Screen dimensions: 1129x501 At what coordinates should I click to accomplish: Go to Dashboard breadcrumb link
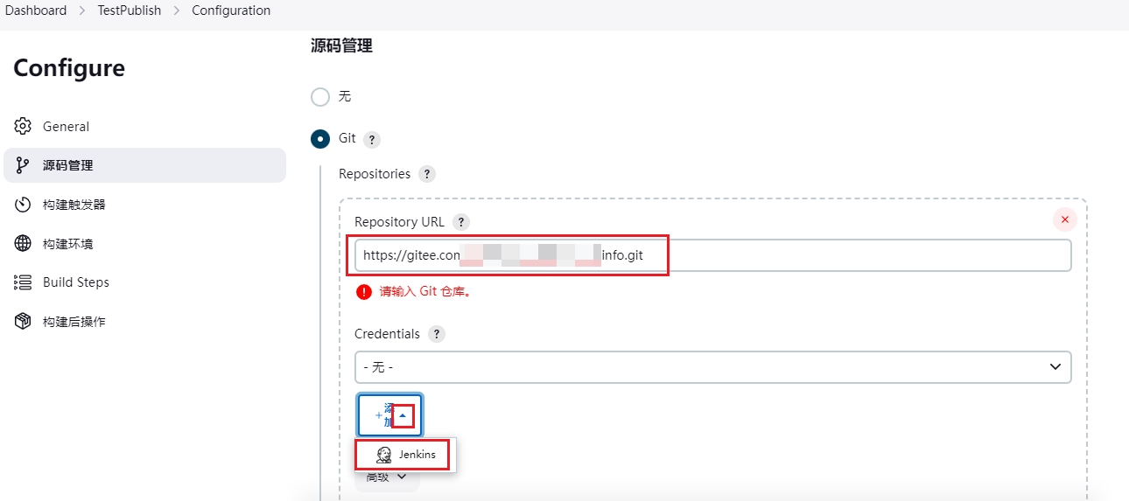pyautogui.click(x=36, y=10)
